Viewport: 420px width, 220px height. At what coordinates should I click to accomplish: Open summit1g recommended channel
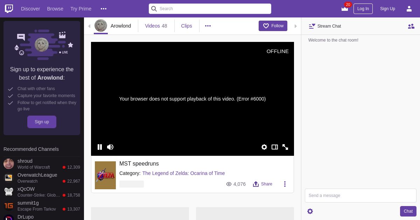point(42,206)
